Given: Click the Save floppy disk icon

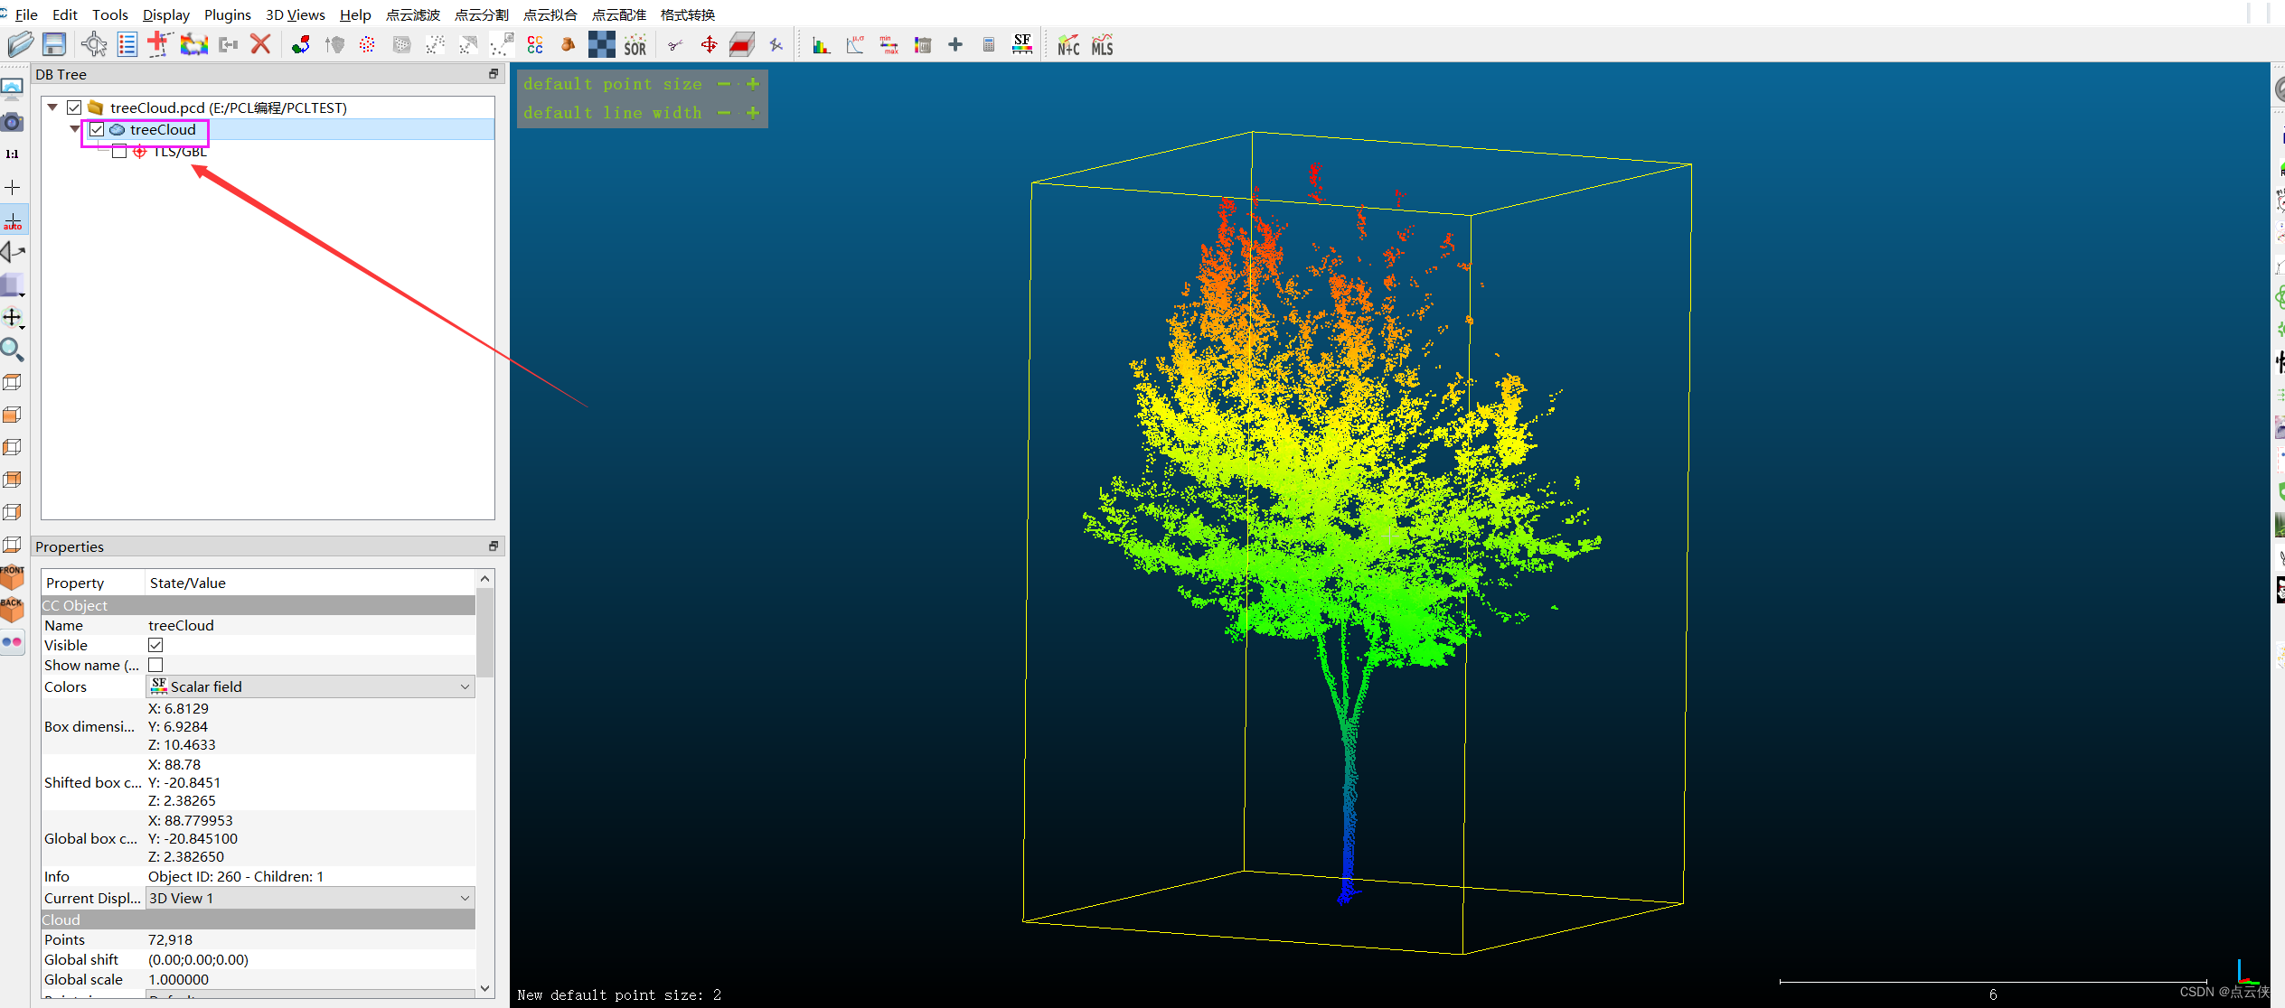Looking at the screenshot, I should pyautogui.click(x=54, y=44).
